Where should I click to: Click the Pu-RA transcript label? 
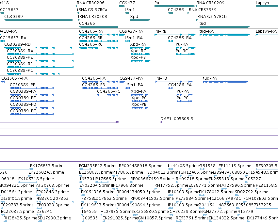click(182, 44)
